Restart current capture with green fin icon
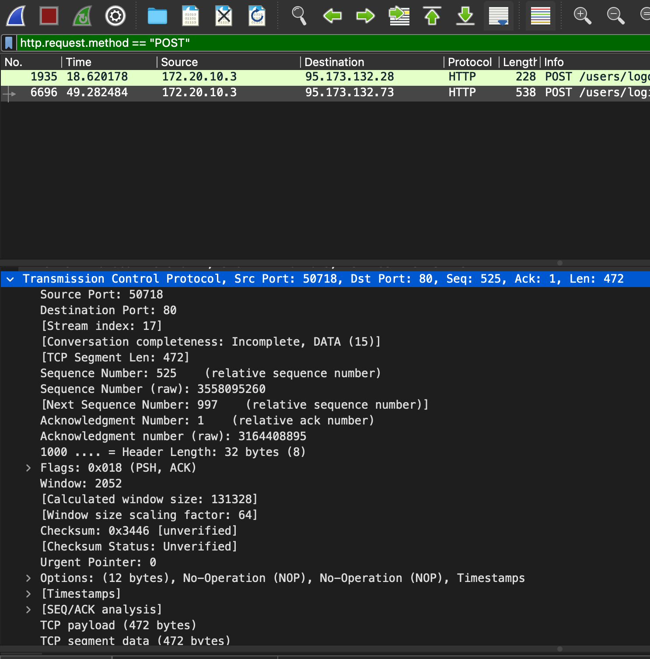 point(82,16)
